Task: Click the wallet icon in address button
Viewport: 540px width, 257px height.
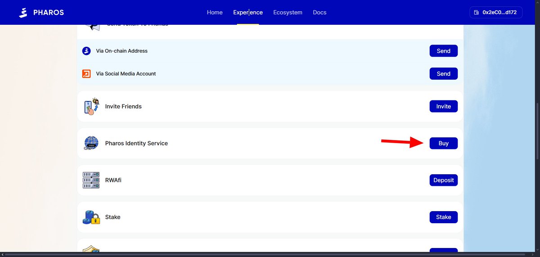Action: [477, 13]
